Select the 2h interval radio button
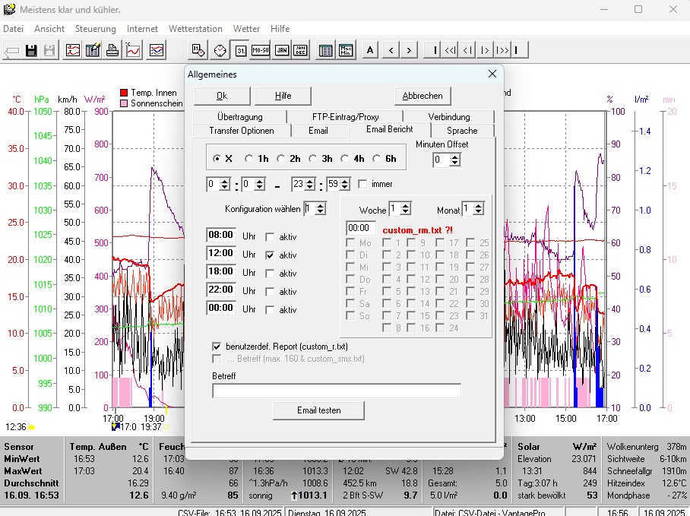 coord(281,159)
